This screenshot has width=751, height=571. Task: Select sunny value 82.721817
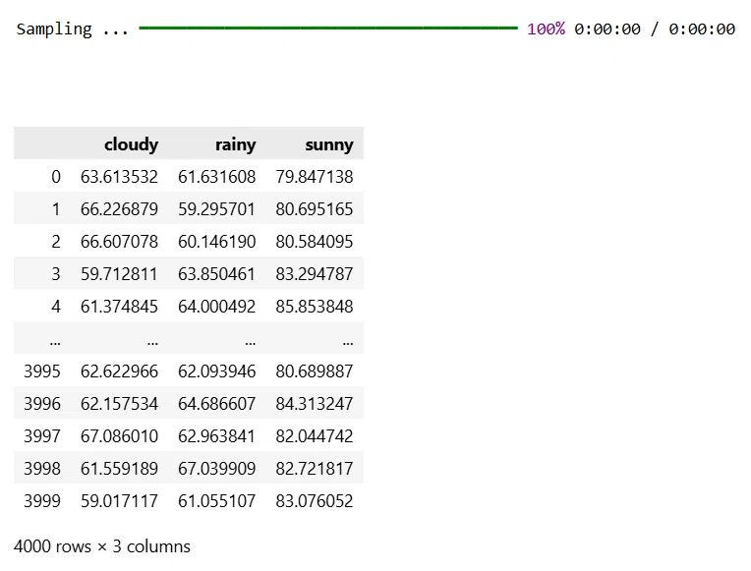(x=315, y=469)
